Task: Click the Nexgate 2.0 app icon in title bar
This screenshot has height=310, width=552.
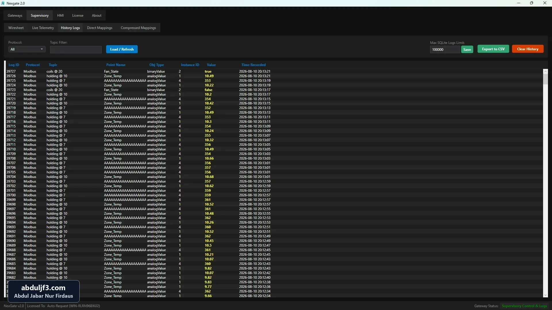Action: point(3,3)
